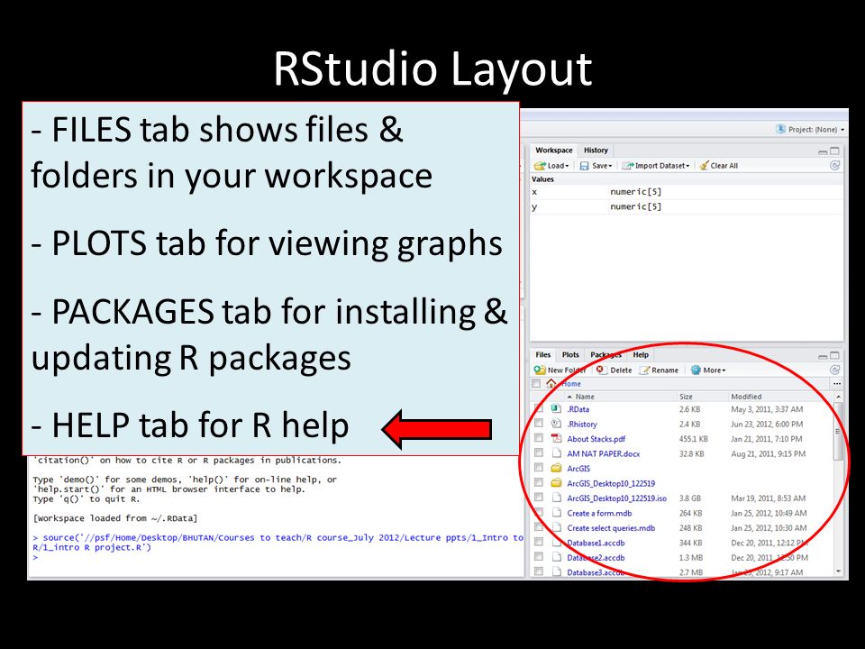Click the icon beside .Rhistory

556,424
